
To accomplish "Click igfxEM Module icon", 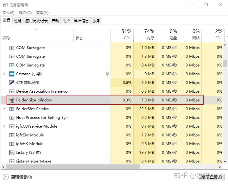I will click(x=12, y=135).
